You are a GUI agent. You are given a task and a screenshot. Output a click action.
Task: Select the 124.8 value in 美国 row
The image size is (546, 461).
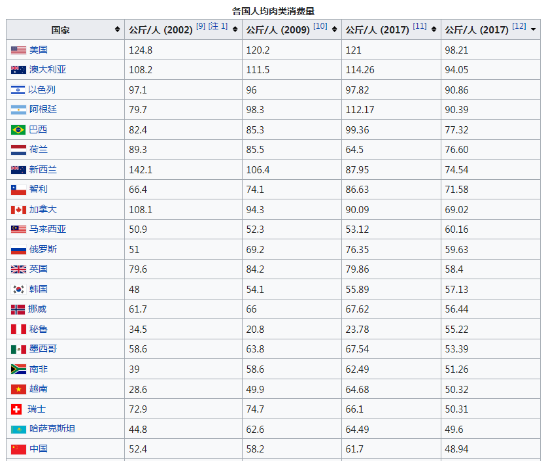[141, 50]
